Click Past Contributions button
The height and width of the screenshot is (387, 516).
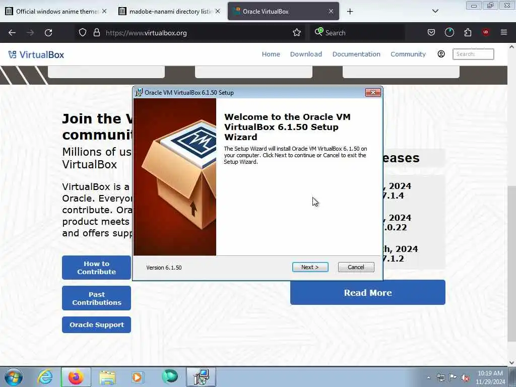click(96, 298)
